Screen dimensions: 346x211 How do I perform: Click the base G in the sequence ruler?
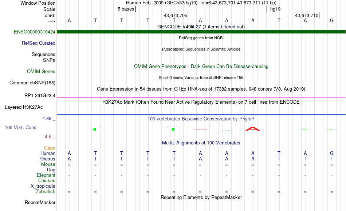332,20
